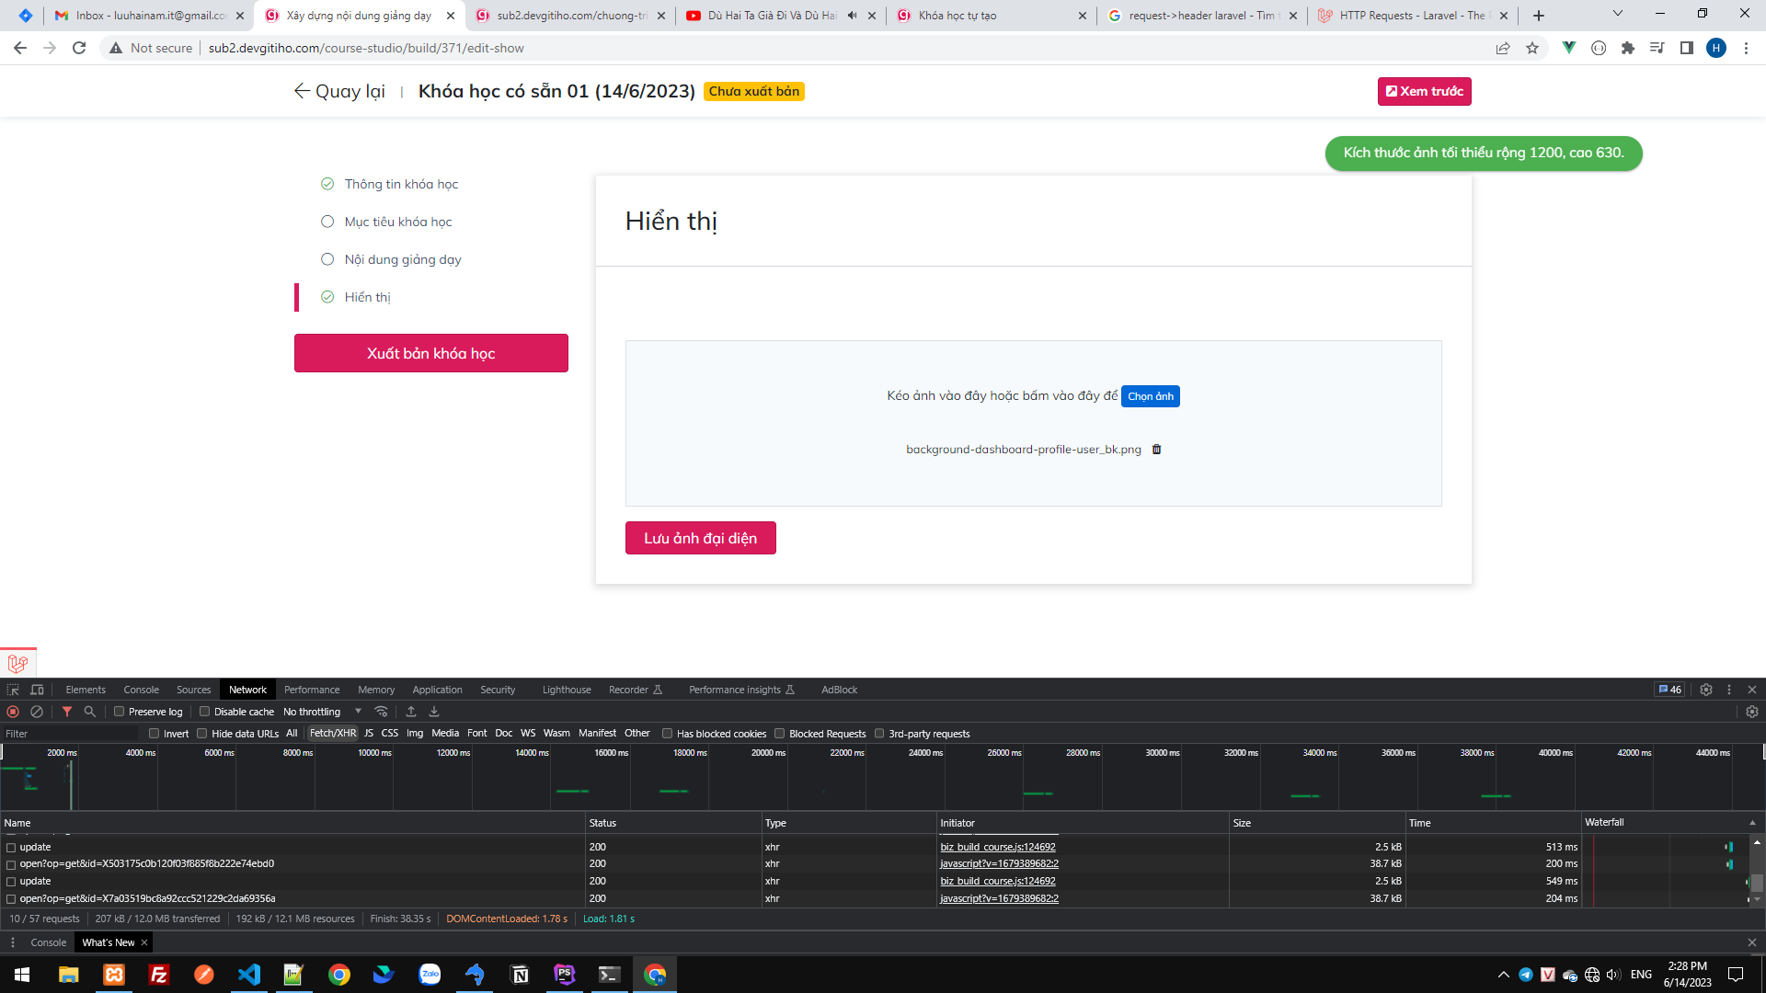Open Nội dung giảng dạy step
1766x993 pixels.
point(403,259)
